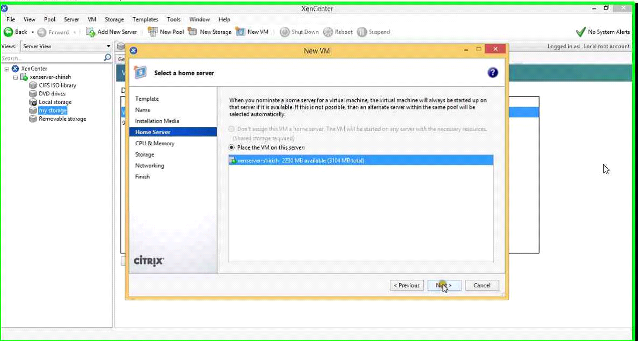Click the CIFS ISO library storage icon
This screenshot has width=638, height=341.
33,85
